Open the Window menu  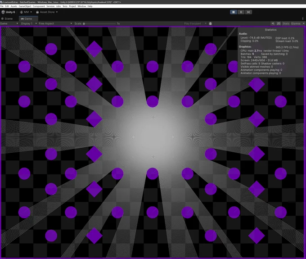click(x=81, y=6)
